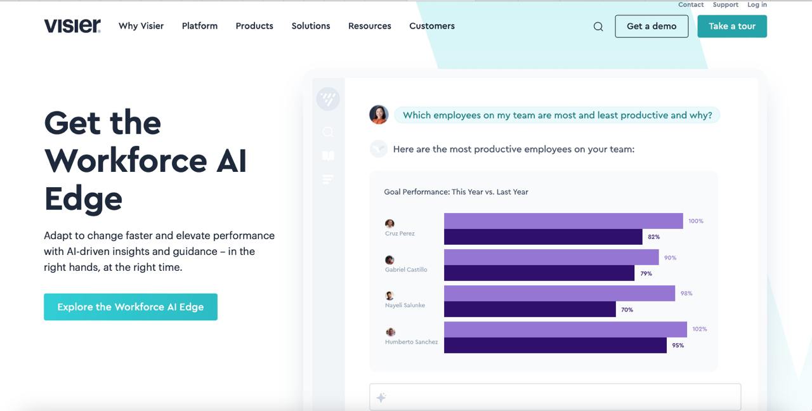Click Gabriel Castillo's avatar
Image resolution: width=812 pixels, height=411 pixels.
[x=390, y=260]
